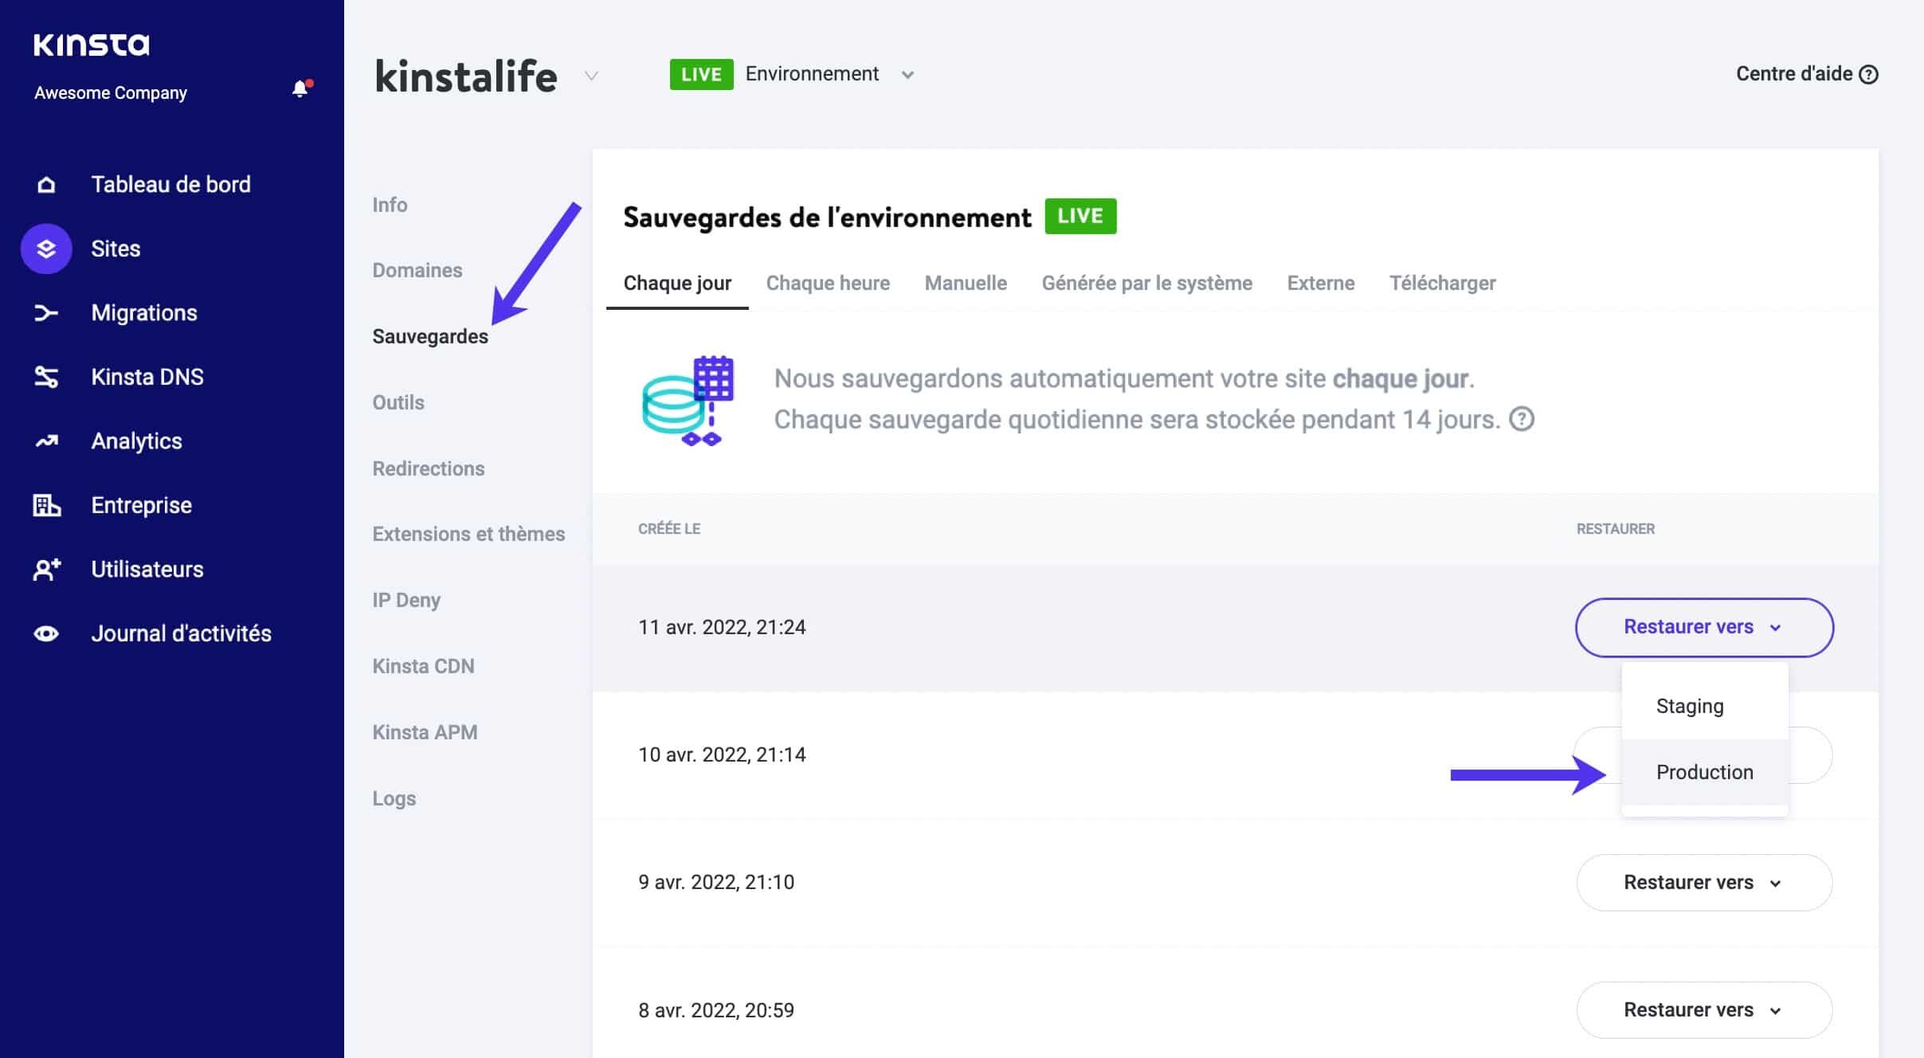Click the Migrations arrow icon
The width and height of the screenshot is (1924, 1058).
coord(46,313)
